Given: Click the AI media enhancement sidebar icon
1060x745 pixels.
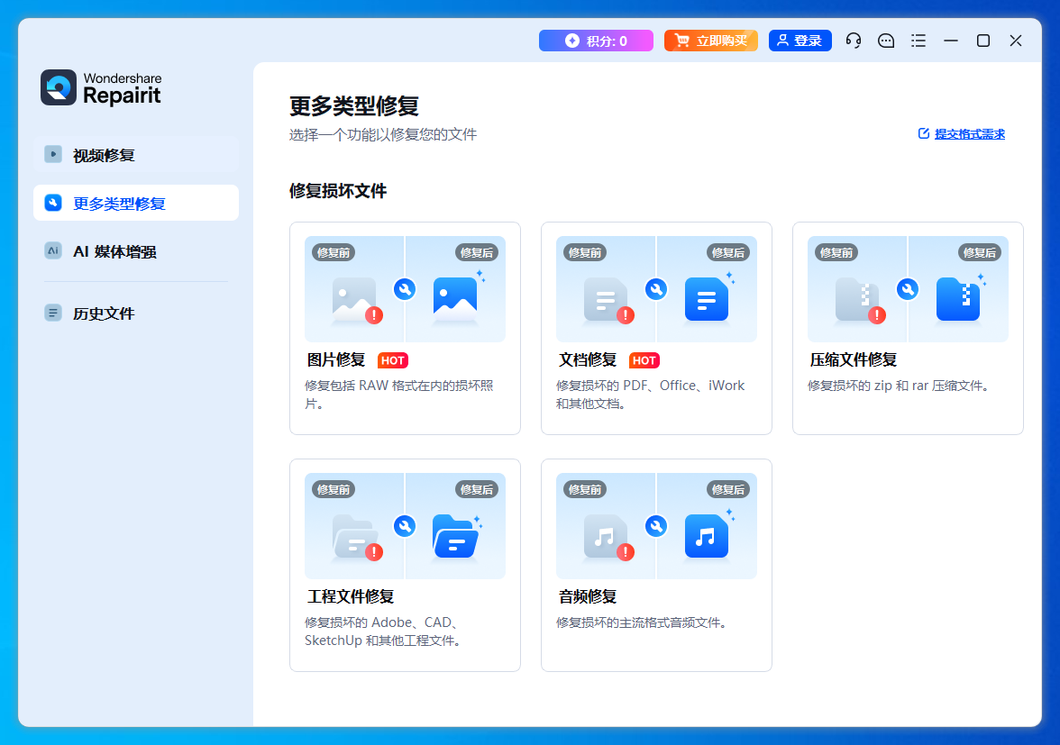Looking at the screenshot, I should click(52, 251).
